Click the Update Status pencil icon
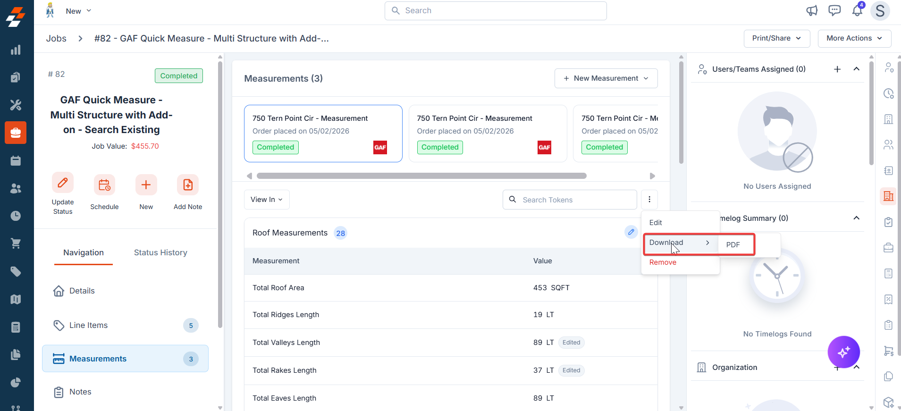 point(63,183)
